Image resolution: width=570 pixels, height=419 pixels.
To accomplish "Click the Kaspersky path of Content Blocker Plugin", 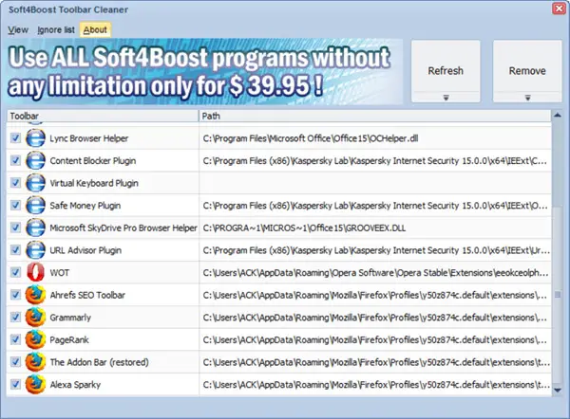I will 375,161.
